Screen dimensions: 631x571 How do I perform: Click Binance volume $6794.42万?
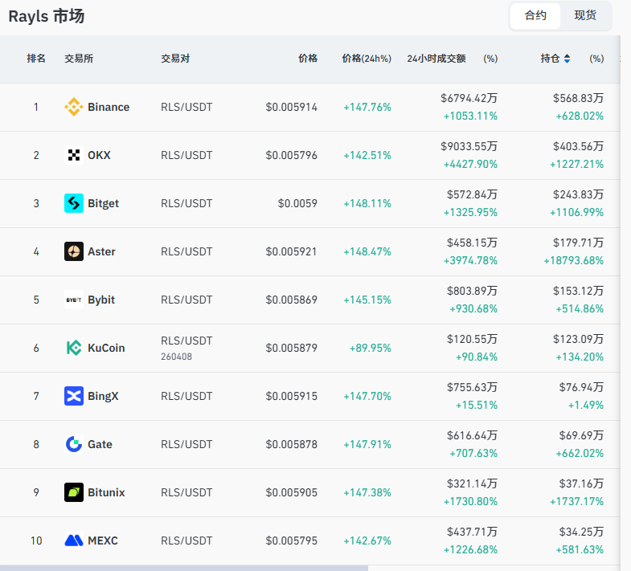click(x=469, y=98)
